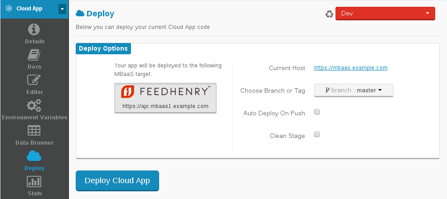447x199 pixels.
Task: Open the Docs book icon
Action: [x=34, y=55]
